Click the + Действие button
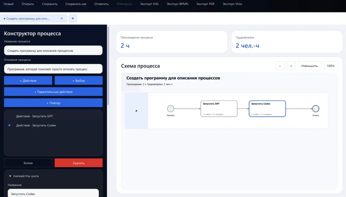This screenshot has width=346, height=197. point(28,81)
